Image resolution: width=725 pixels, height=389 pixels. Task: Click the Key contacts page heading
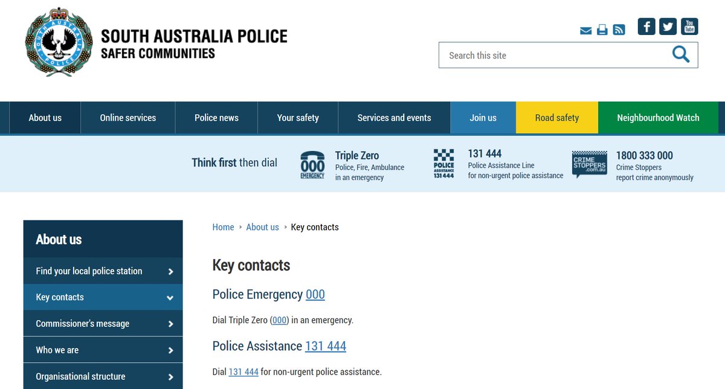pyautogui.click(x=251, y=265)
